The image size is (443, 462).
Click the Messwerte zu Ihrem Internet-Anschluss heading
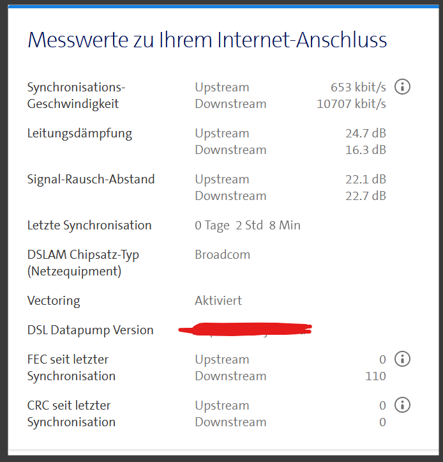[207, 40]
